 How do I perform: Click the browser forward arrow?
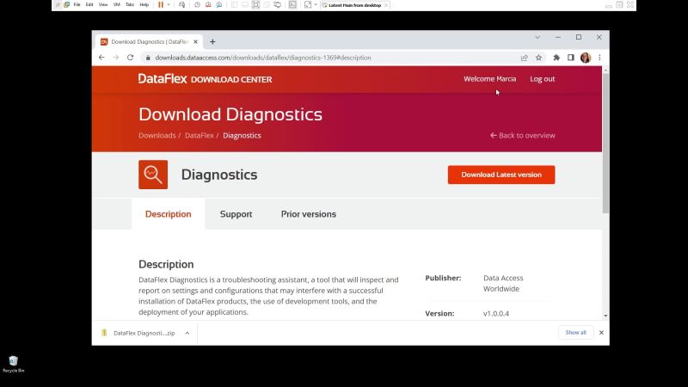tap(116, 58)
